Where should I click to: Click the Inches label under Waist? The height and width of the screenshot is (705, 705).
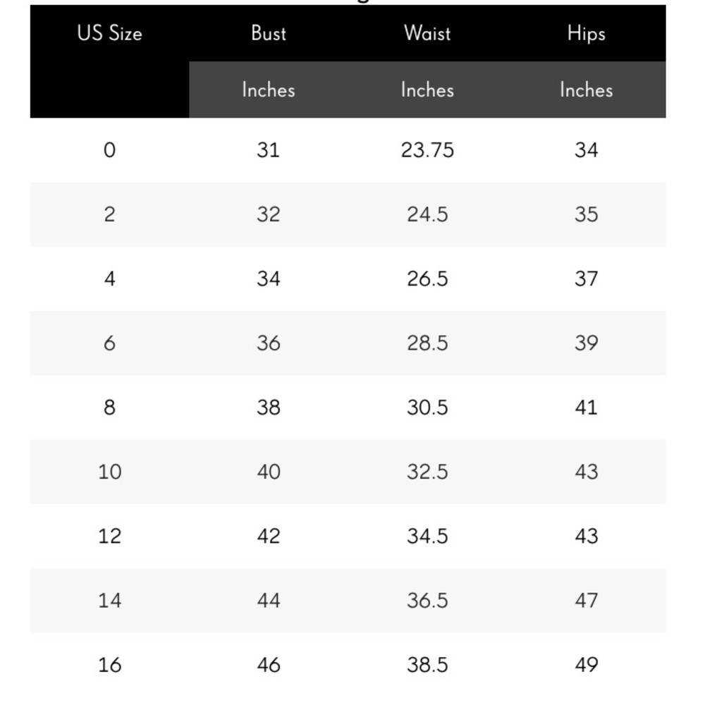click(x=427, y=90)
